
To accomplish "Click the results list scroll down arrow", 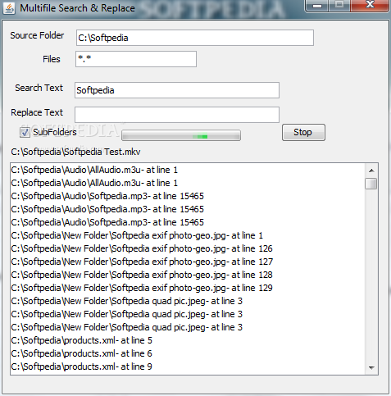I will [371, 368].
